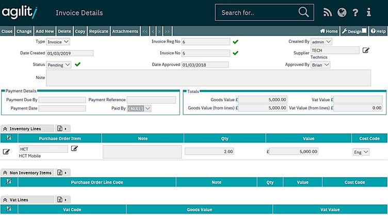Screen dimensions: 388x219
Task: Edit the HCT inventory line row
Action: click(x=7, y=151)
